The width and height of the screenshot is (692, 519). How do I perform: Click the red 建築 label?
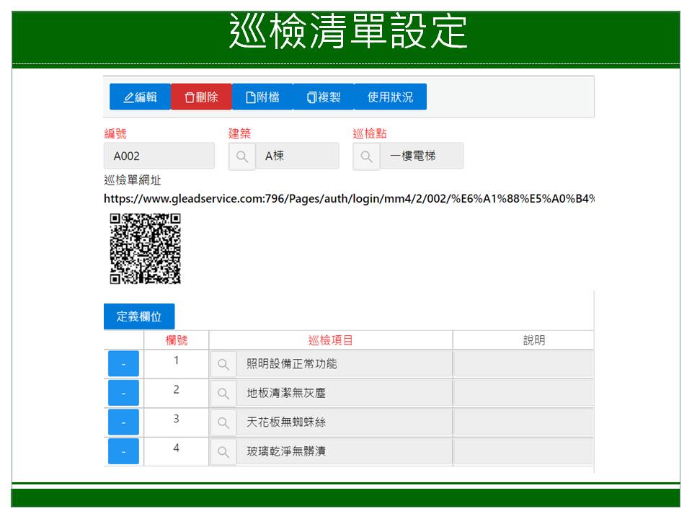tap(239, 133)
